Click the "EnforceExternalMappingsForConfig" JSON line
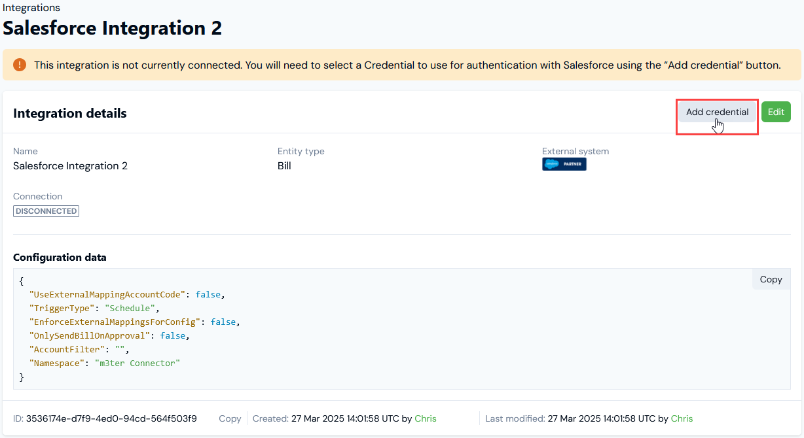 (135, 322)
